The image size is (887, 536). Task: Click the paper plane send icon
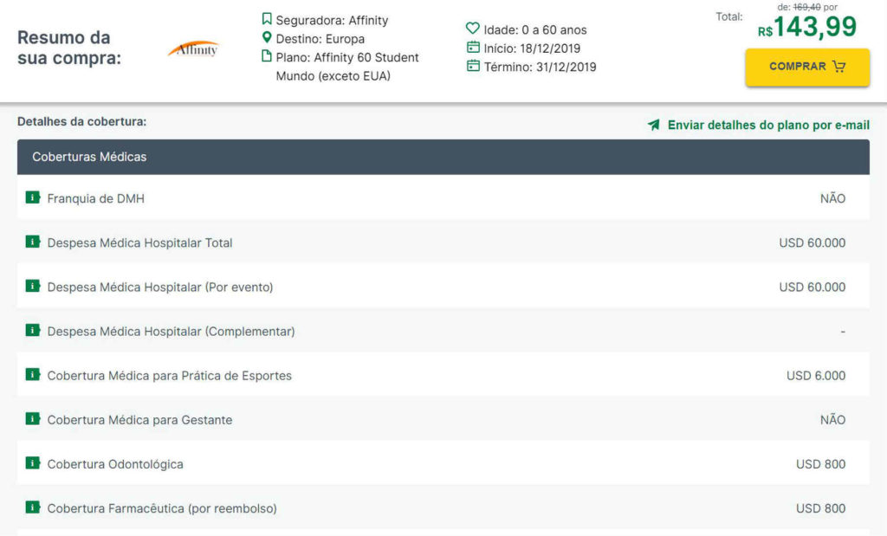tap(654, 125)
